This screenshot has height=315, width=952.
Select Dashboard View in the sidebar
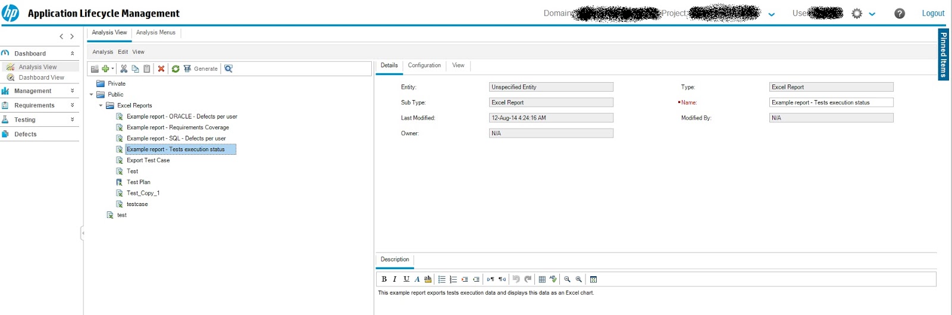(41, 78)
